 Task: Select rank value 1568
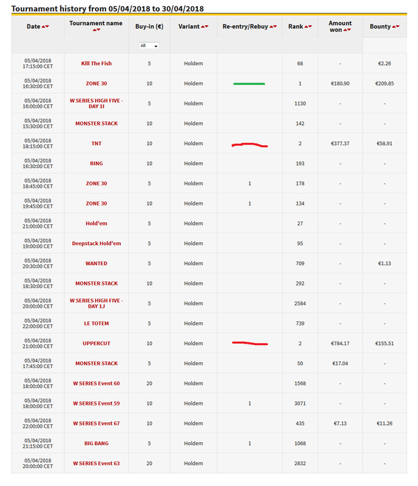(300, 383)
